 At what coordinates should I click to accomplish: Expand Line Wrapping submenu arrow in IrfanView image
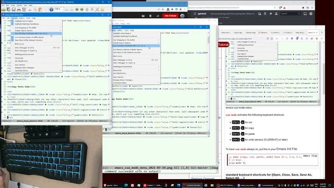(61, 28)
